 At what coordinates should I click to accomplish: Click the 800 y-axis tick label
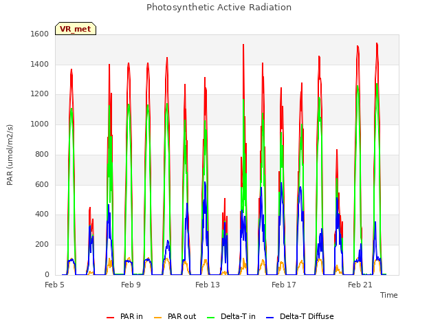(42, 154)
